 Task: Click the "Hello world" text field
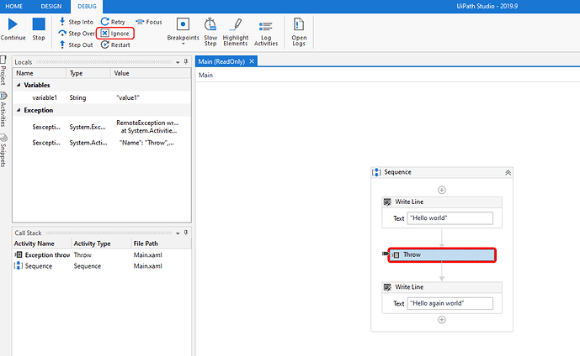pos(450,218)
